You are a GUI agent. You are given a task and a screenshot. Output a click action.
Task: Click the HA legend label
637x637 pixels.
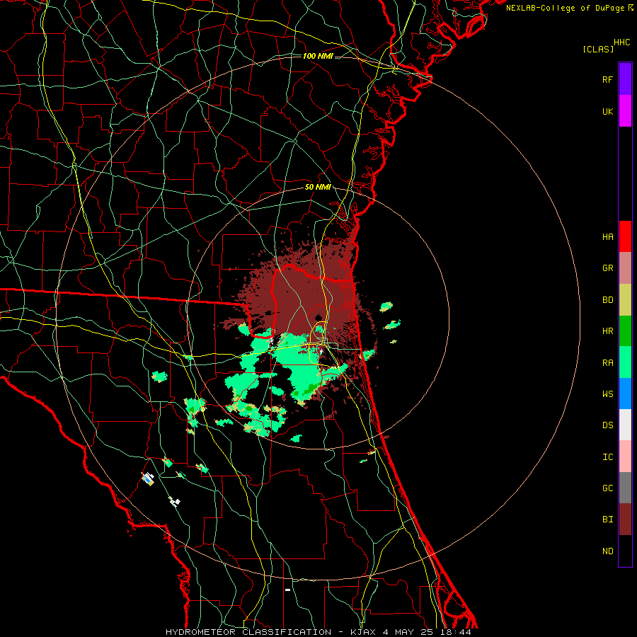coord(607,237)
